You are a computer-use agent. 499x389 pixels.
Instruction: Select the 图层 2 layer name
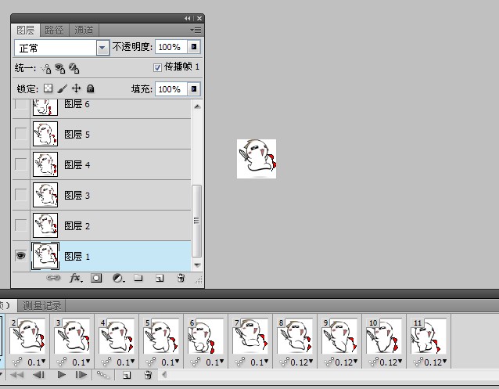(x=77, y=226)
